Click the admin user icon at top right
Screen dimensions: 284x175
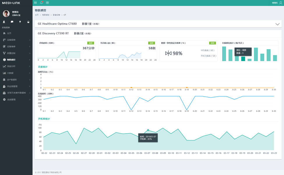281,3
